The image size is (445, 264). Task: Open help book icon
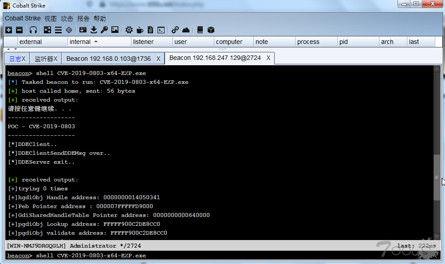(200, 30)
